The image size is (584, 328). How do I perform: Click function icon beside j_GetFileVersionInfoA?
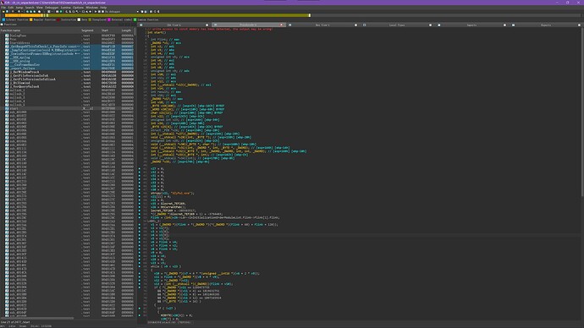click(7, 75)
